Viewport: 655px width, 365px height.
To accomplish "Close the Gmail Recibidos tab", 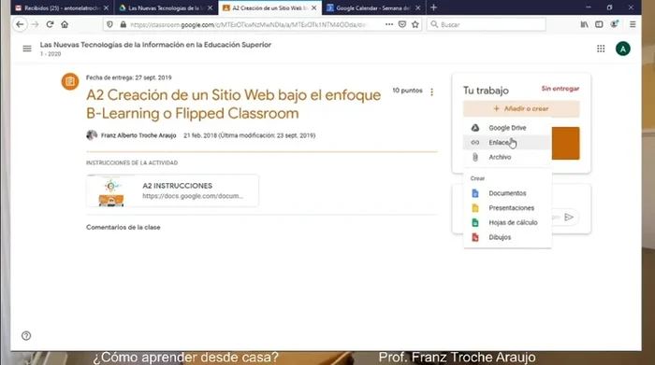I will (106, 7).
